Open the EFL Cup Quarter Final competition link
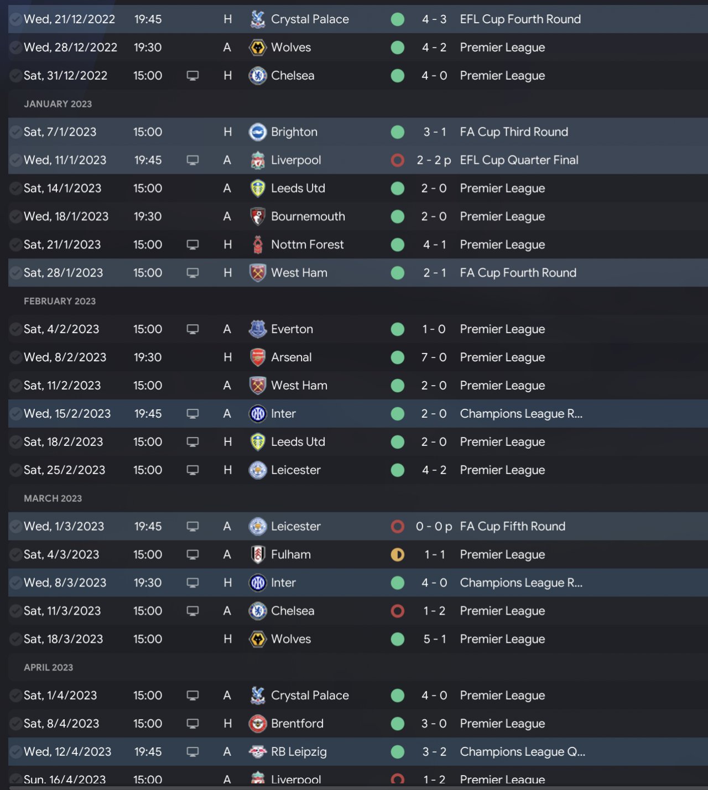This screenshot has width=708, height=790. (519, 160)
